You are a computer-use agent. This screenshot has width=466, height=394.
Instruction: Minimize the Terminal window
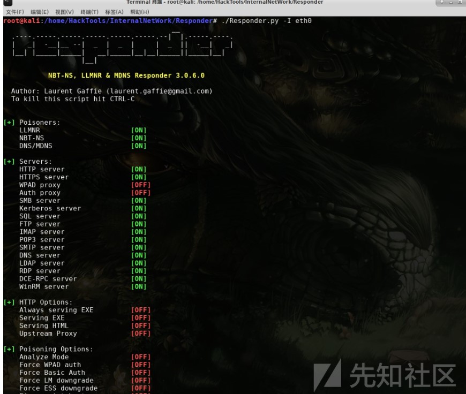click(450, 2)
